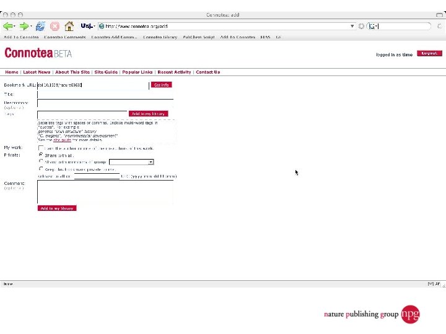Open the home page via house icon
Screen dimensions: 446x334
pos(69,26)
